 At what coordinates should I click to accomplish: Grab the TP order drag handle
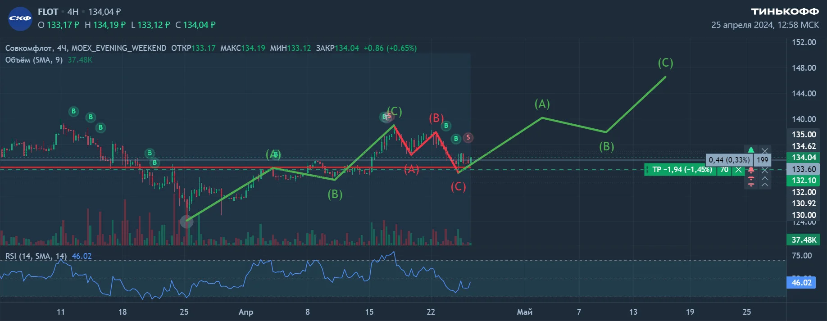[647, 170]
